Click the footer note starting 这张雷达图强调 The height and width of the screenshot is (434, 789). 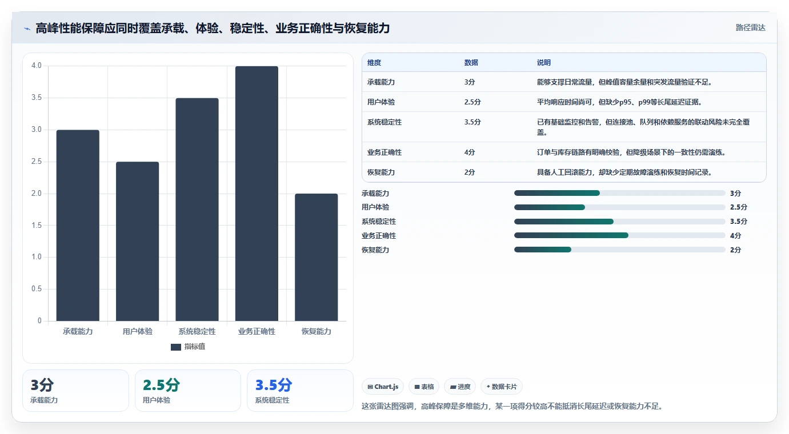[512, 407]
